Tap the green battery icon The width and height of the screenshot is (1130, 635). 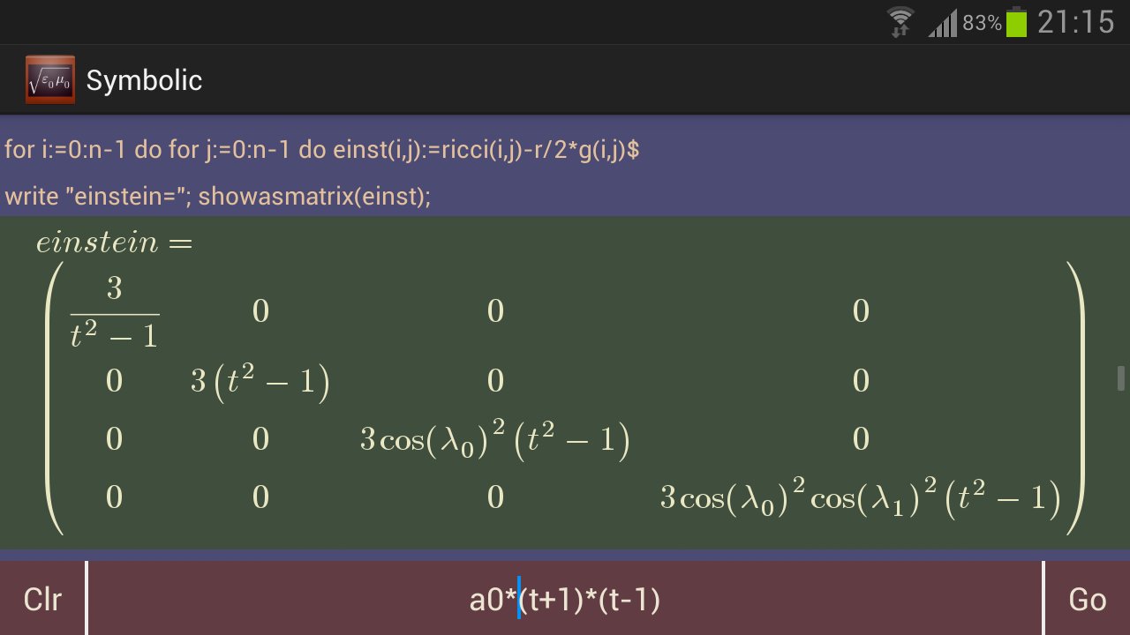coord(1017,22)
